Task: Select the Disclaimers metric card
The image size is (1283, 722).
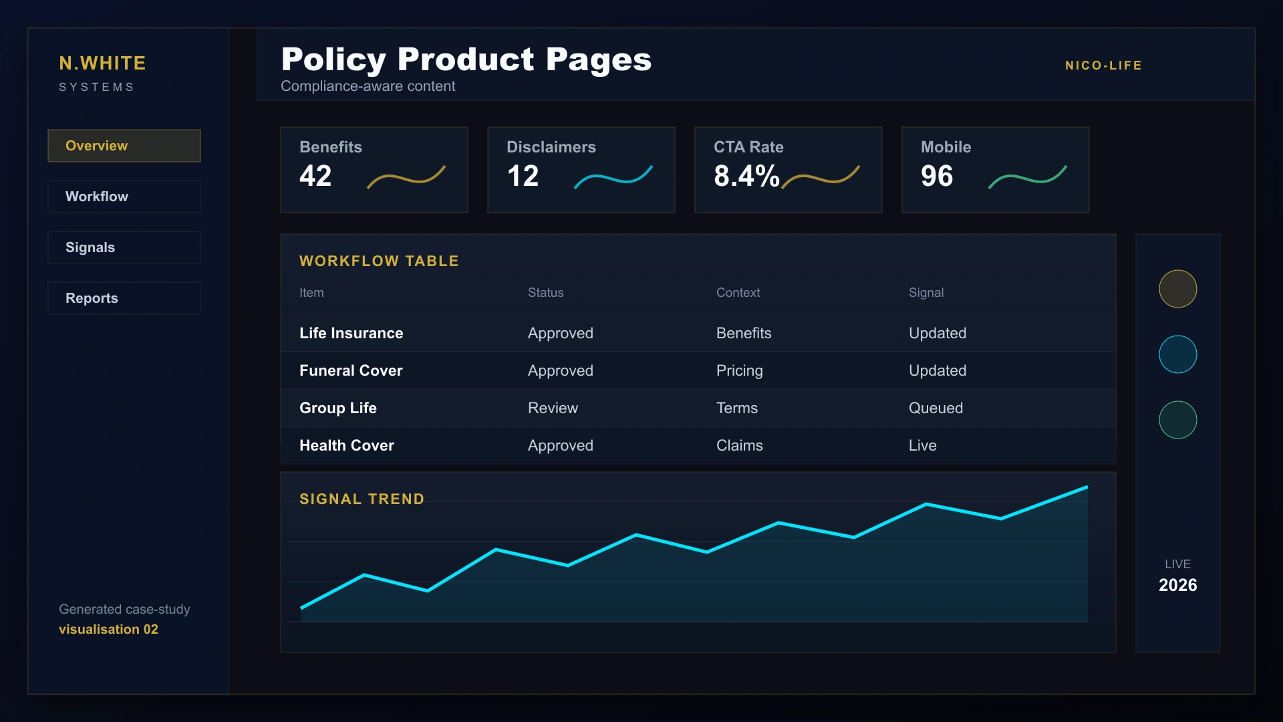Action: [x=581, y=170]
